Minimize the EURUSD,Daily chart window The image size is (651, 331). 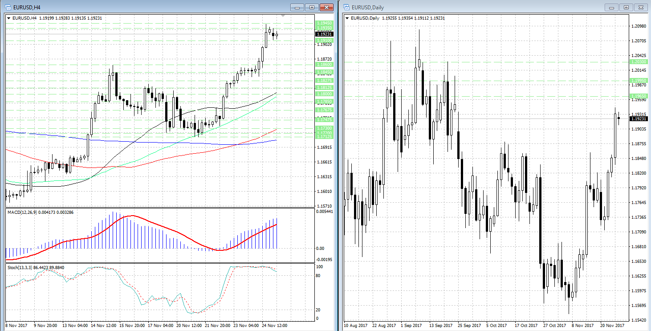click(x=611, y=7)
